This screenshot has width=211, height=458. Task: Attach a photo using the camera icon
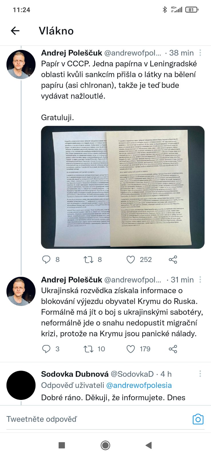pyautogui.click(x=198, y=419)
